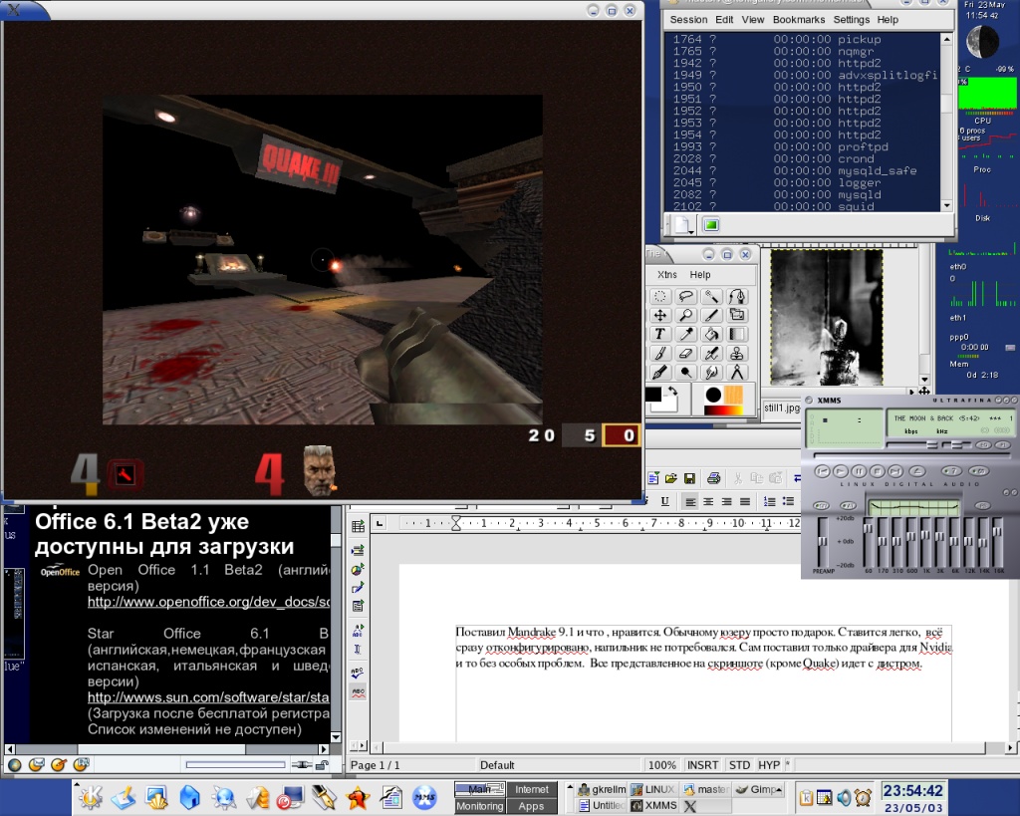
Task: Select the Smudge tool in GIMP
Action: tap(711, 373)
